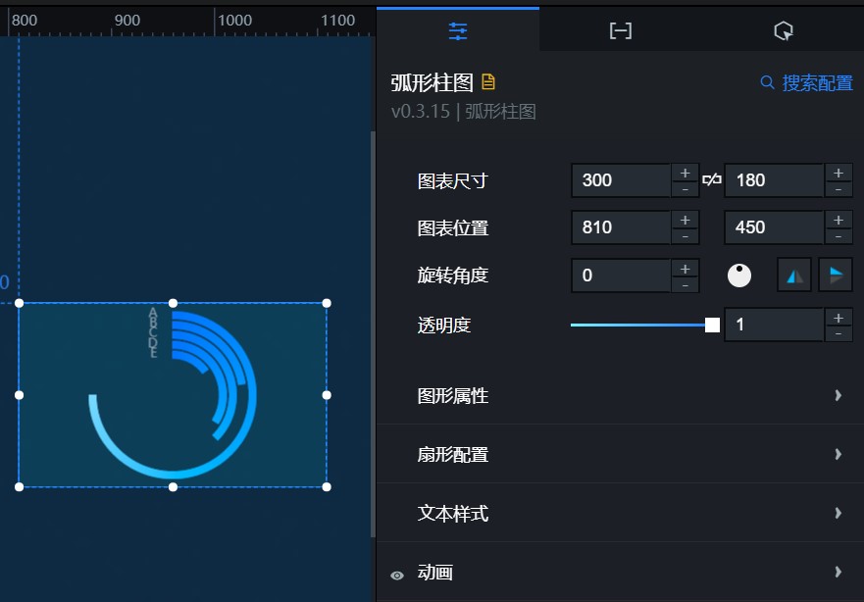
Task: Click the top-middle resize handle of chart
Action: coord(173,303)
